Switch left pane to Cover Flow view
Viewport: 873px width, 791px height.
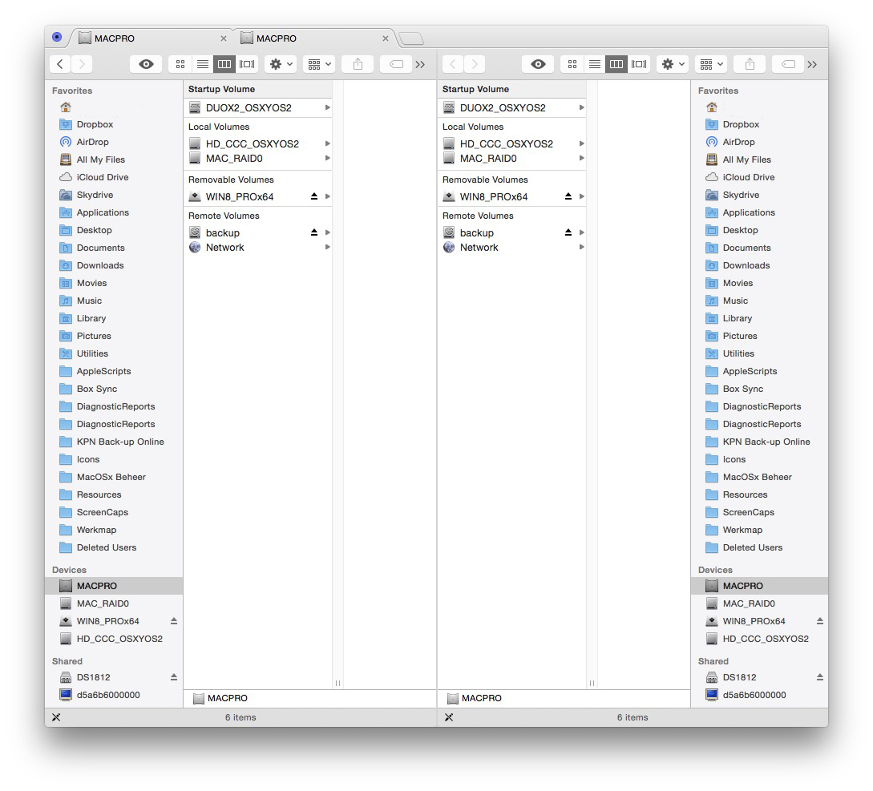247,65
